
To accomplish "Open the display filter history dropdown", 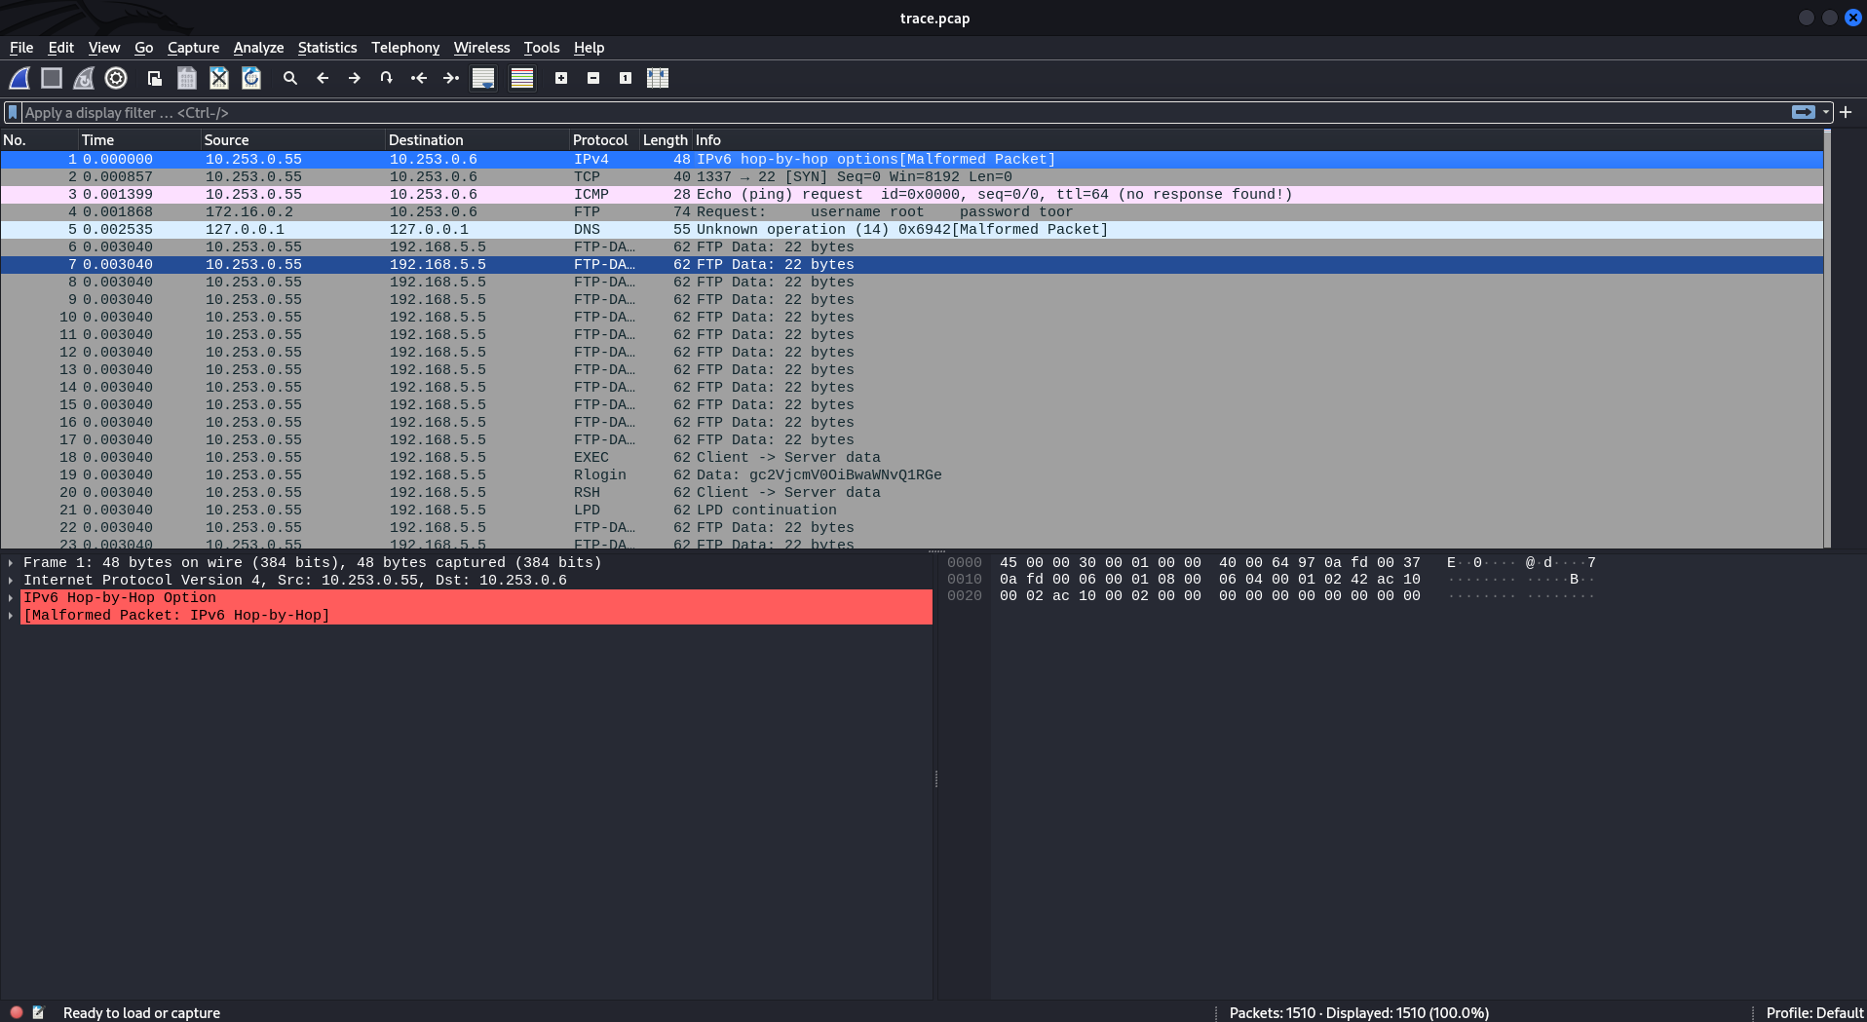I will point(1826,112).
